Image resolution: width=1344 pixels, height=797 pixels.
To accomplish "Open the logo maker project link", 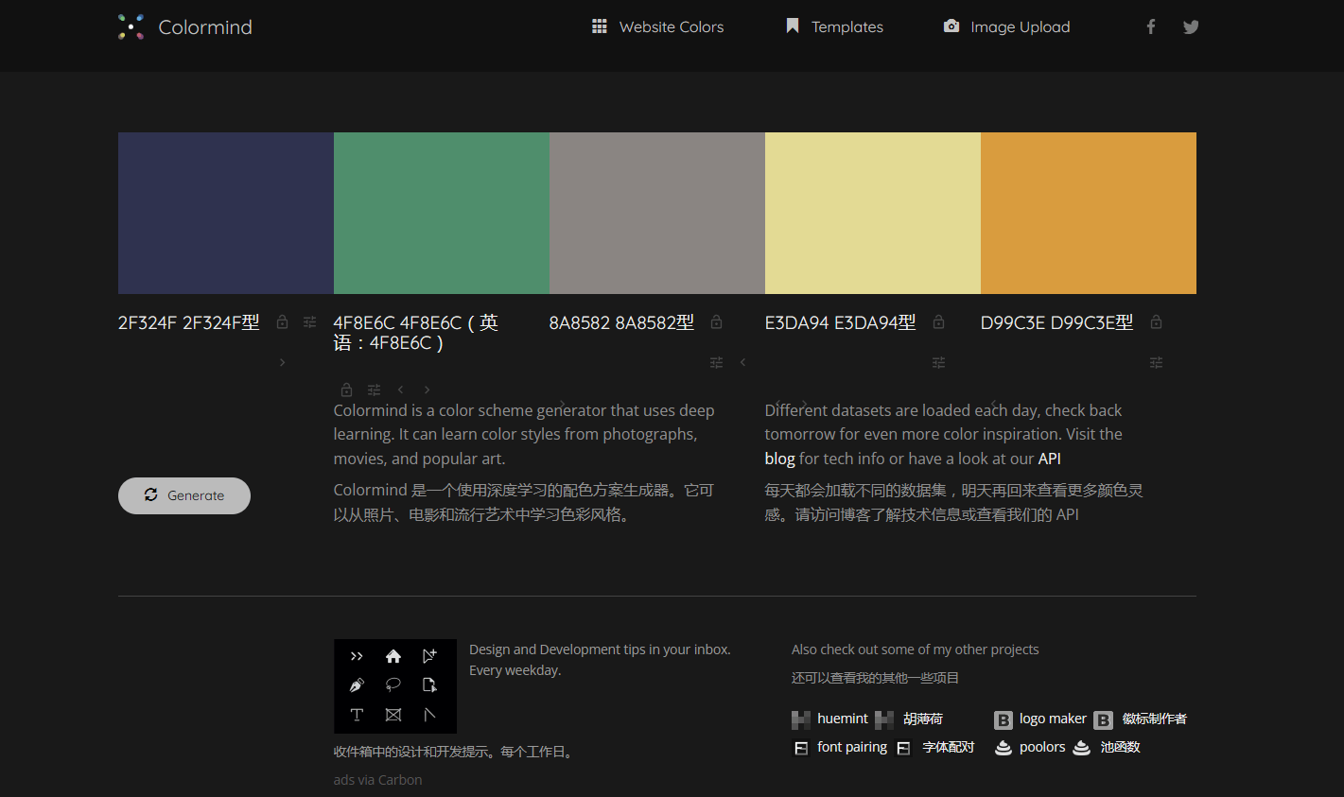I will tap(1040, 719).
